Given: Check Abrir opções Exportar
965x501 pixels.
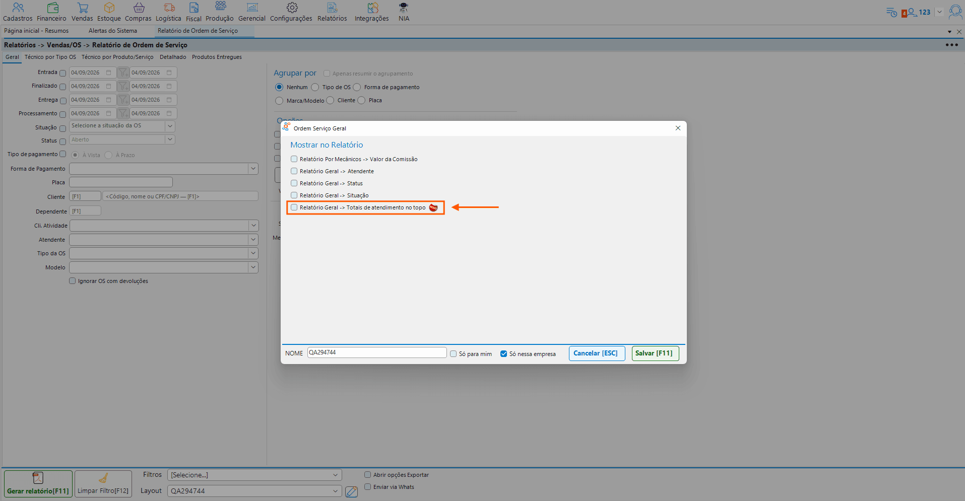Looking at the screenshot, I should click(x=368, y=475).
